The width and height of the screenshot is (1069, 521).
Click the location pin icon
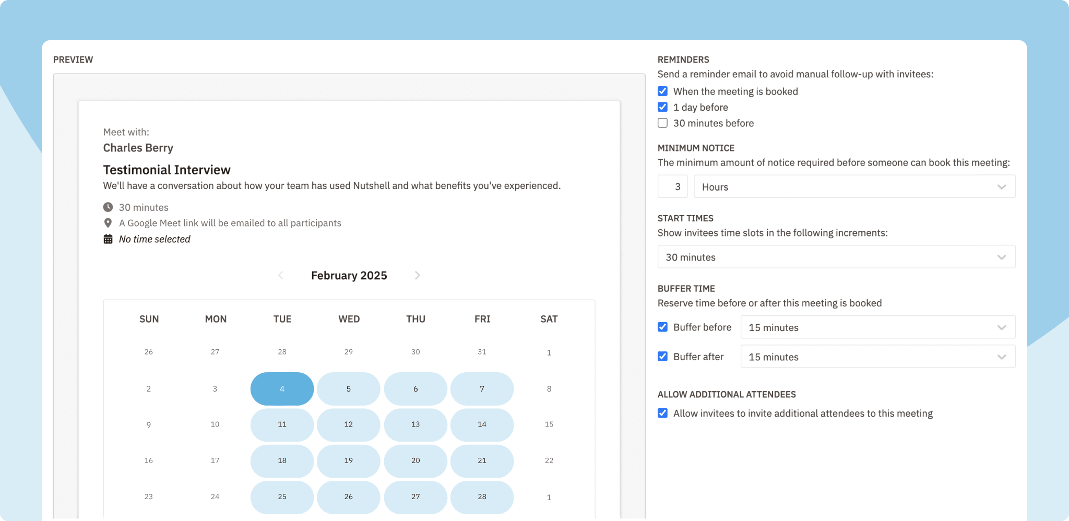click(x=108, y=223)
